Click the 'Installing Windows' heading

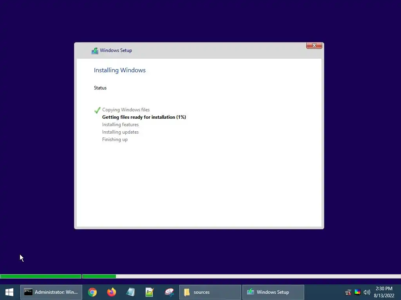click(120, 70)
